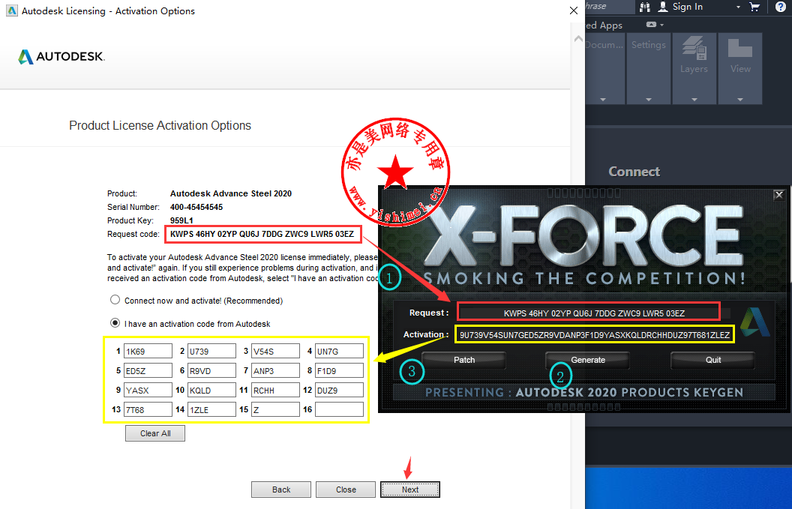Expand the View panel dropdown arrow
Image resolution: width=792 pixels, height=509 pixels.
tap(740, 100)
